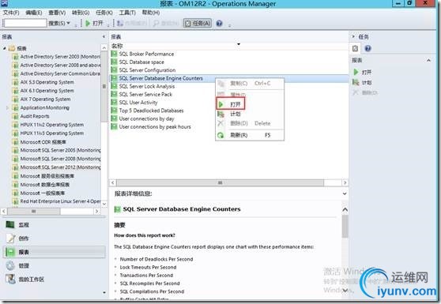Collapse the 任务 pane
The image size is (441, 304).
[x=353, y=36]
